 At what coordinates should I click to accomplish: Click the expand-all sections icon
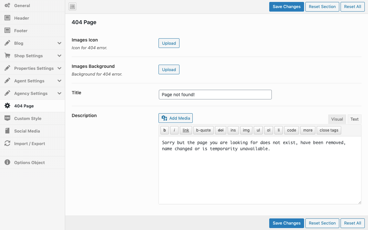click(73, 6)
